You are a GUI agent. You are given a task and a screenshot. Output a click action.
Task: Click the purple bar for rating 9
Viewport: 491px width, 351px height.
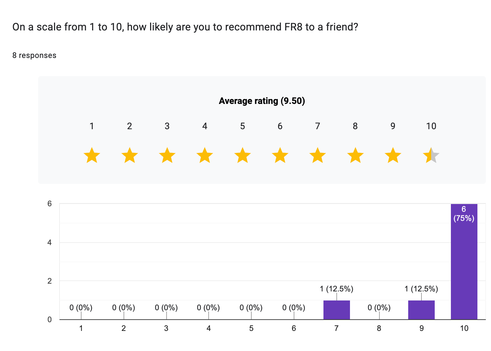(421, 310)
